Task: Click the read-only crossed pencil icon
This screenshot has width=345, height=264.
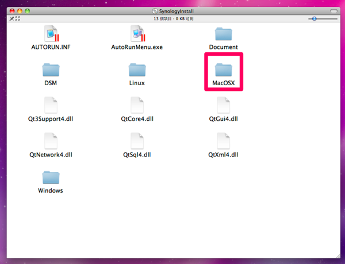Action: 11,19
